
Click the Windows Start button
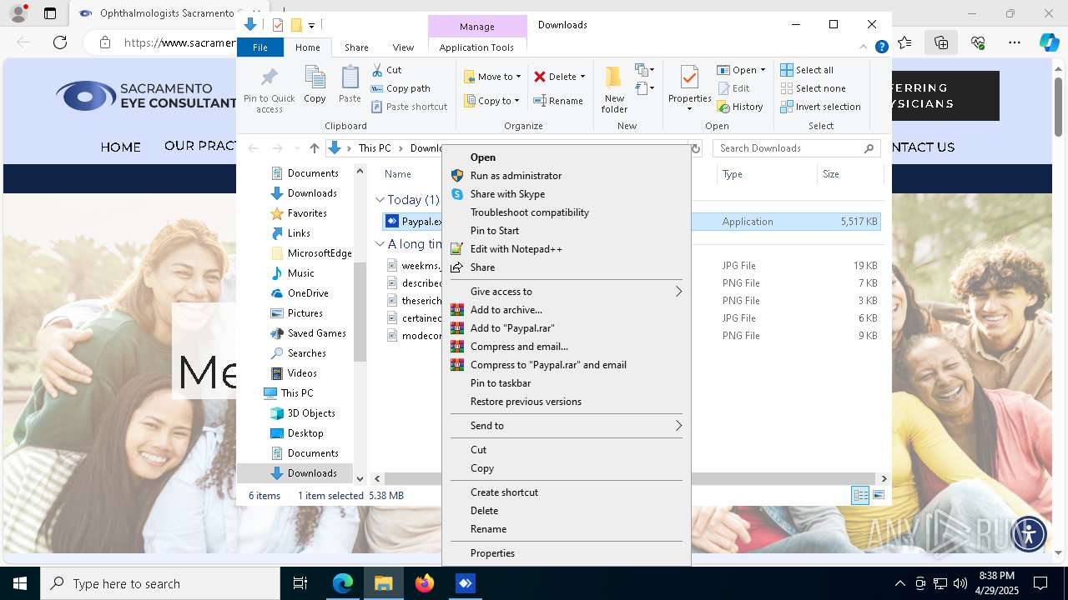(20, 583)
